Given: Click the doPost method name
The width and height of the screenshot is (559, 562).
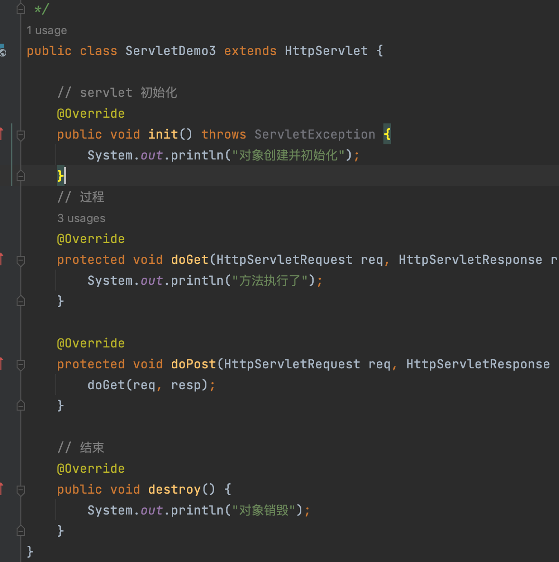Looking at the screenshot, I should (x=194, y=364).
